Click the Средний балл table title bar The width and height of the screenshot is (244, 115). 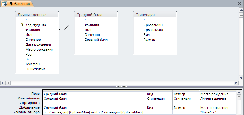(96, 15)
